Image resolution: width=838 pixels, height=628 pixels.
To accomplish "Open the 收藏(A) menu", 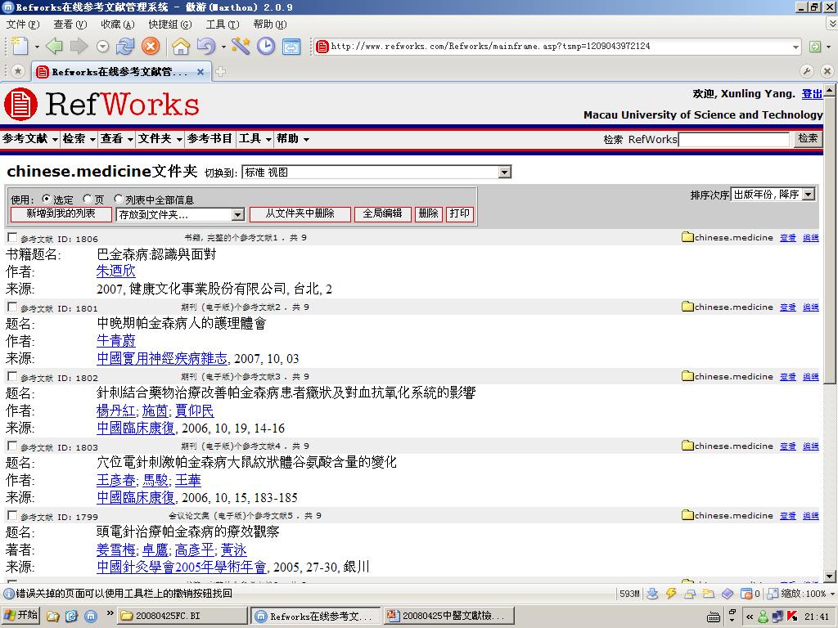I will [x=118, y=25].
